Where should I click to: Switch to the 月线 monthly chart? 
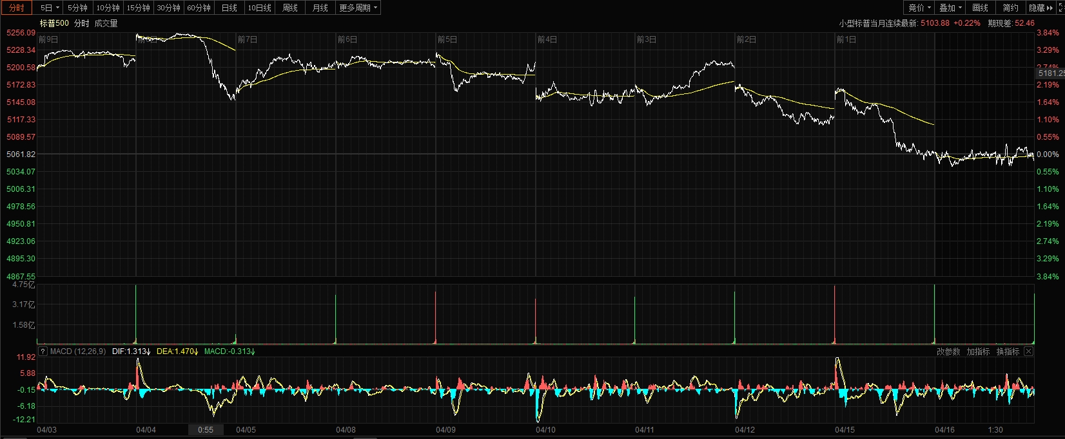click(320, 8)
